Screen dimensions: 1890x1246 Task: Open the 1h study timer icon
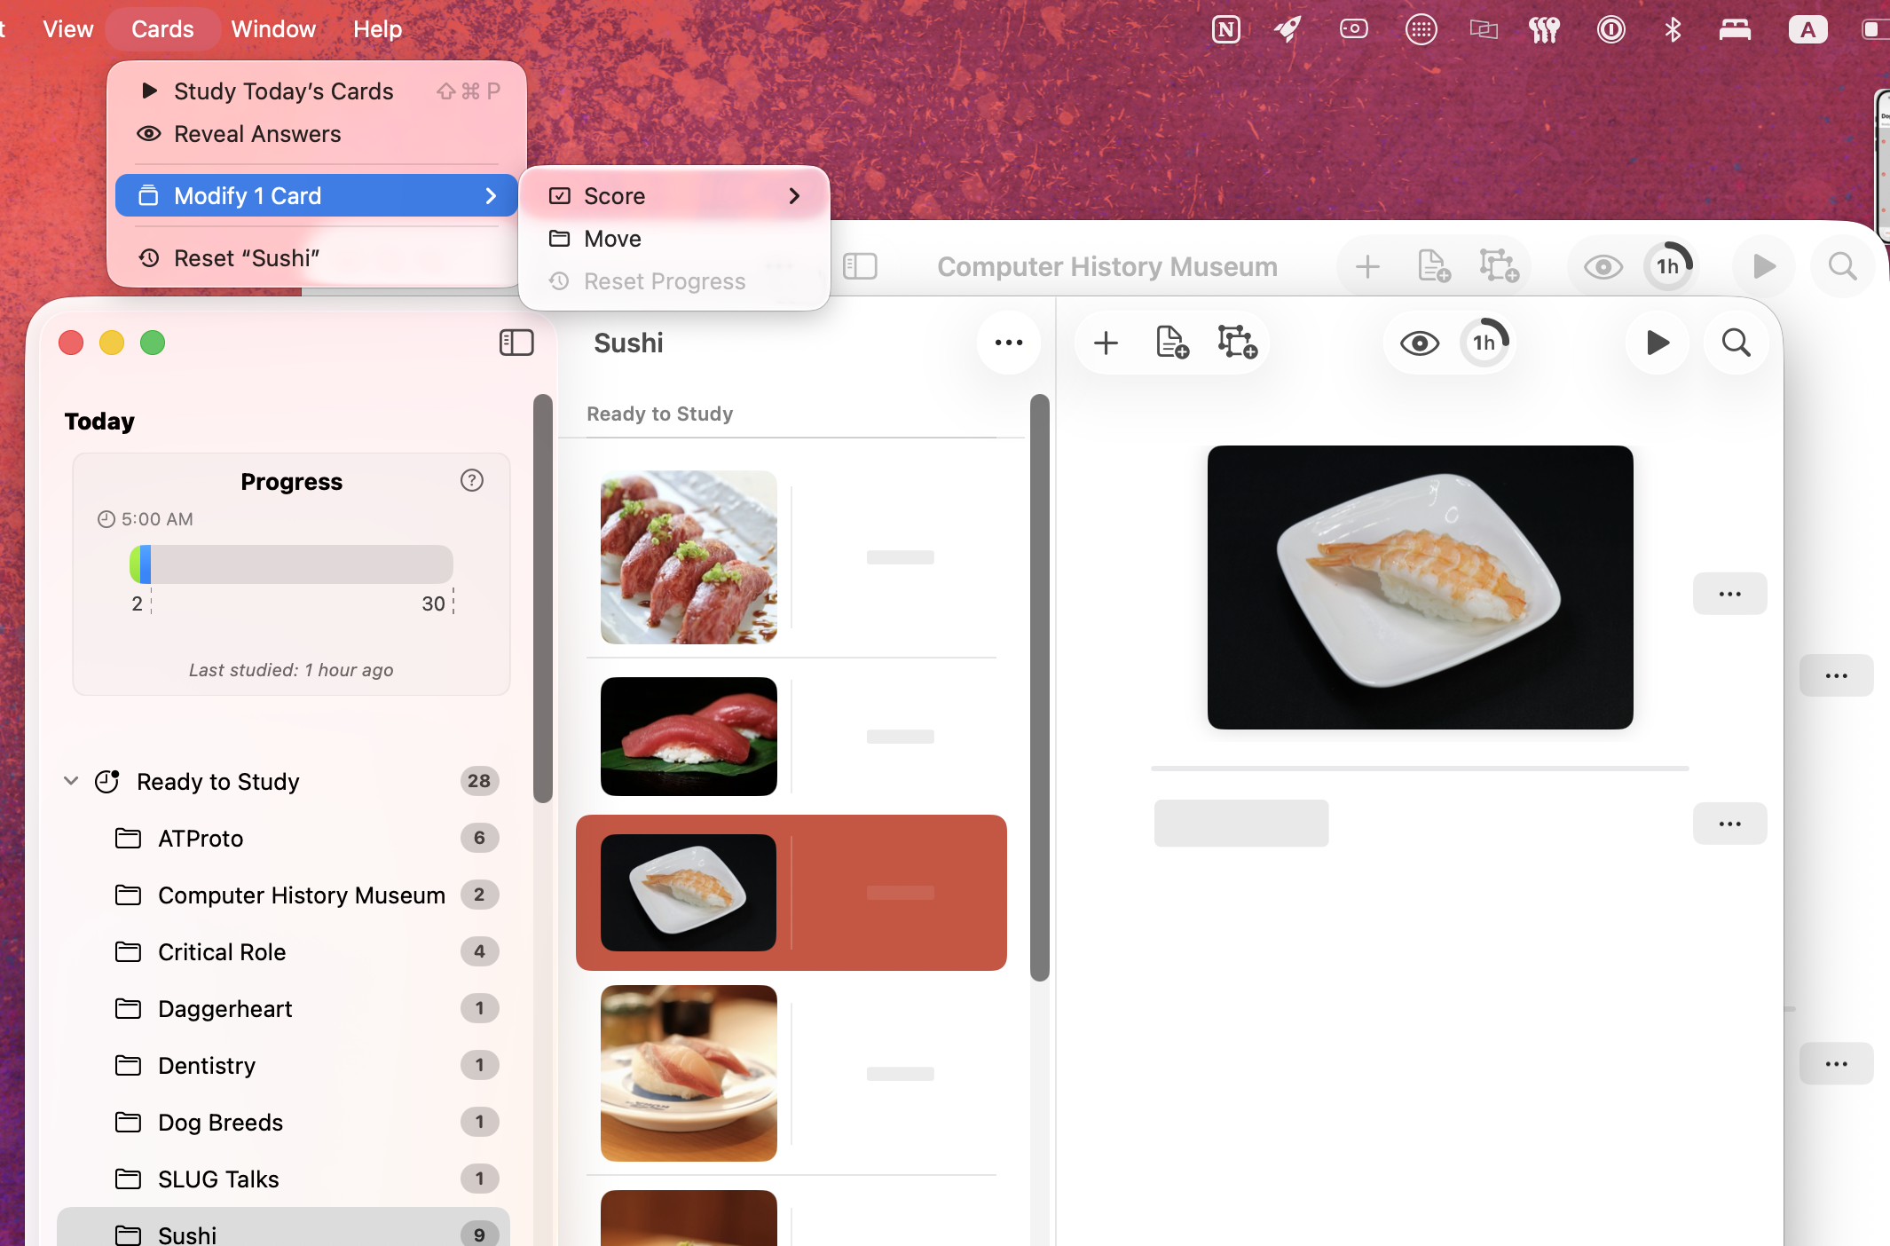point(1485,343)
